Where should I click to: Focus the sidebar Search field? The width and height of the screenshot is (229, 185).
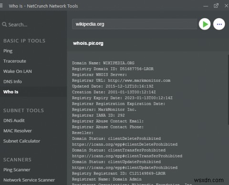click(18, 25)
